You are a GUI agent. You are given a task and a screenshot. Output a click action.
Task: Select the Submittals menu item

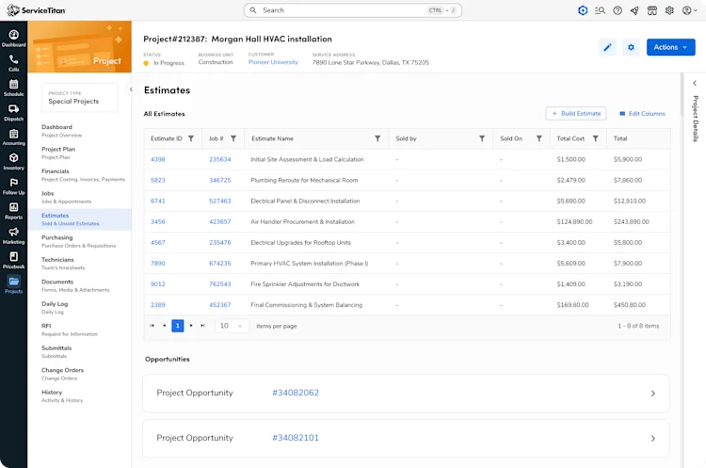pyautogui.click(x=80, y=351)
